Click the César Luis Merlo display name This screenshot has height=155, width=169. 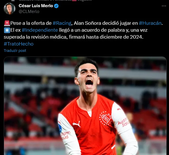pos(36,6)
